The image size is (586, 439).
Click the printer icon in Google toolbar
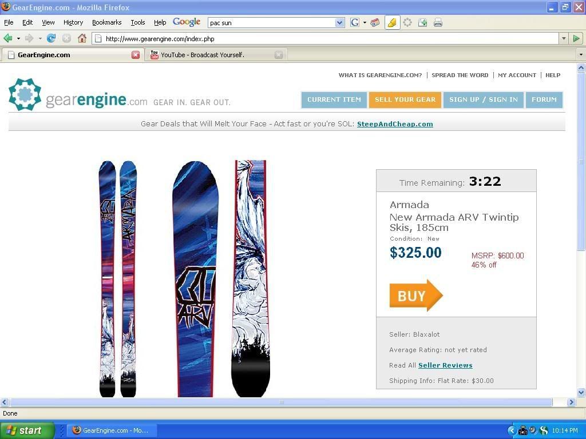point(438,23)
